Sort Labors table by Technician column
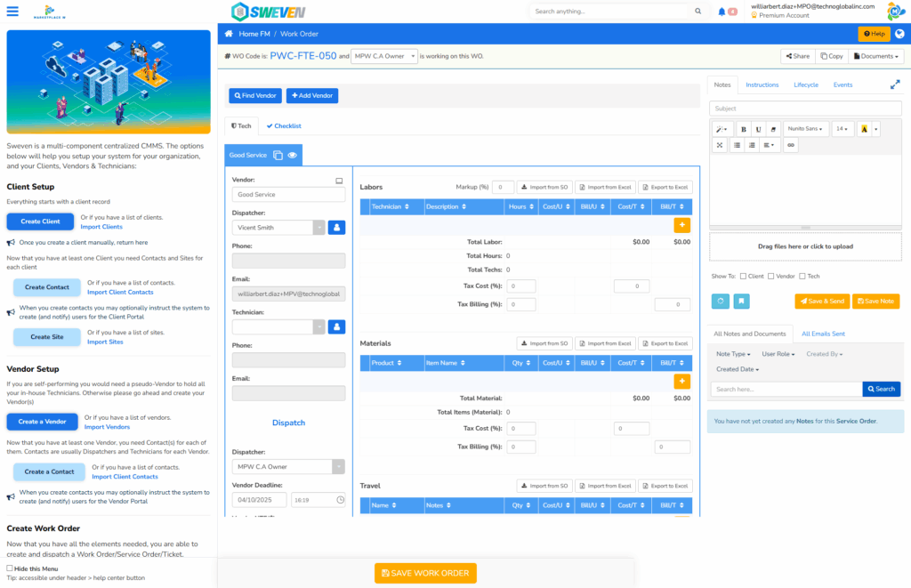 point(390,207)
